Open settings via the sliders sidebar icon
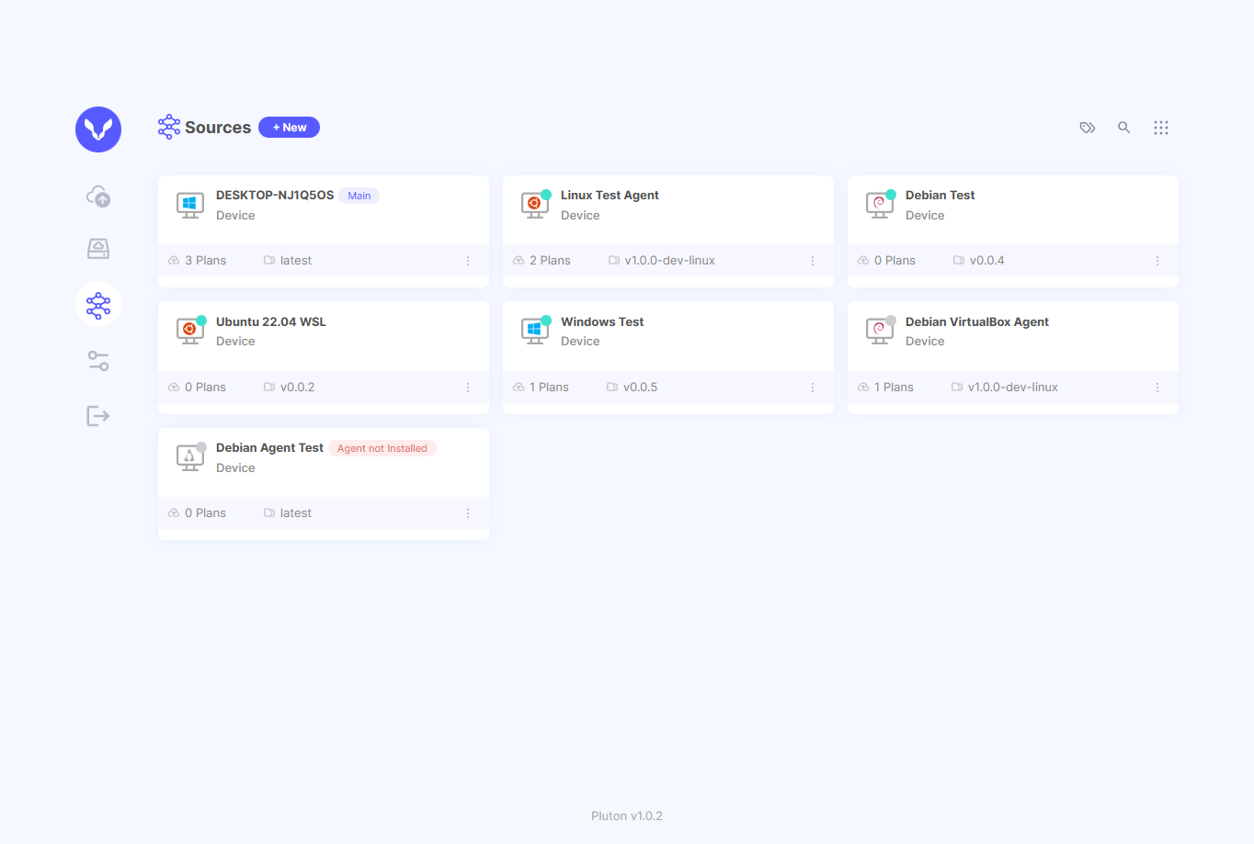Viewport: 1254px width, 844px height. [97, 360]
